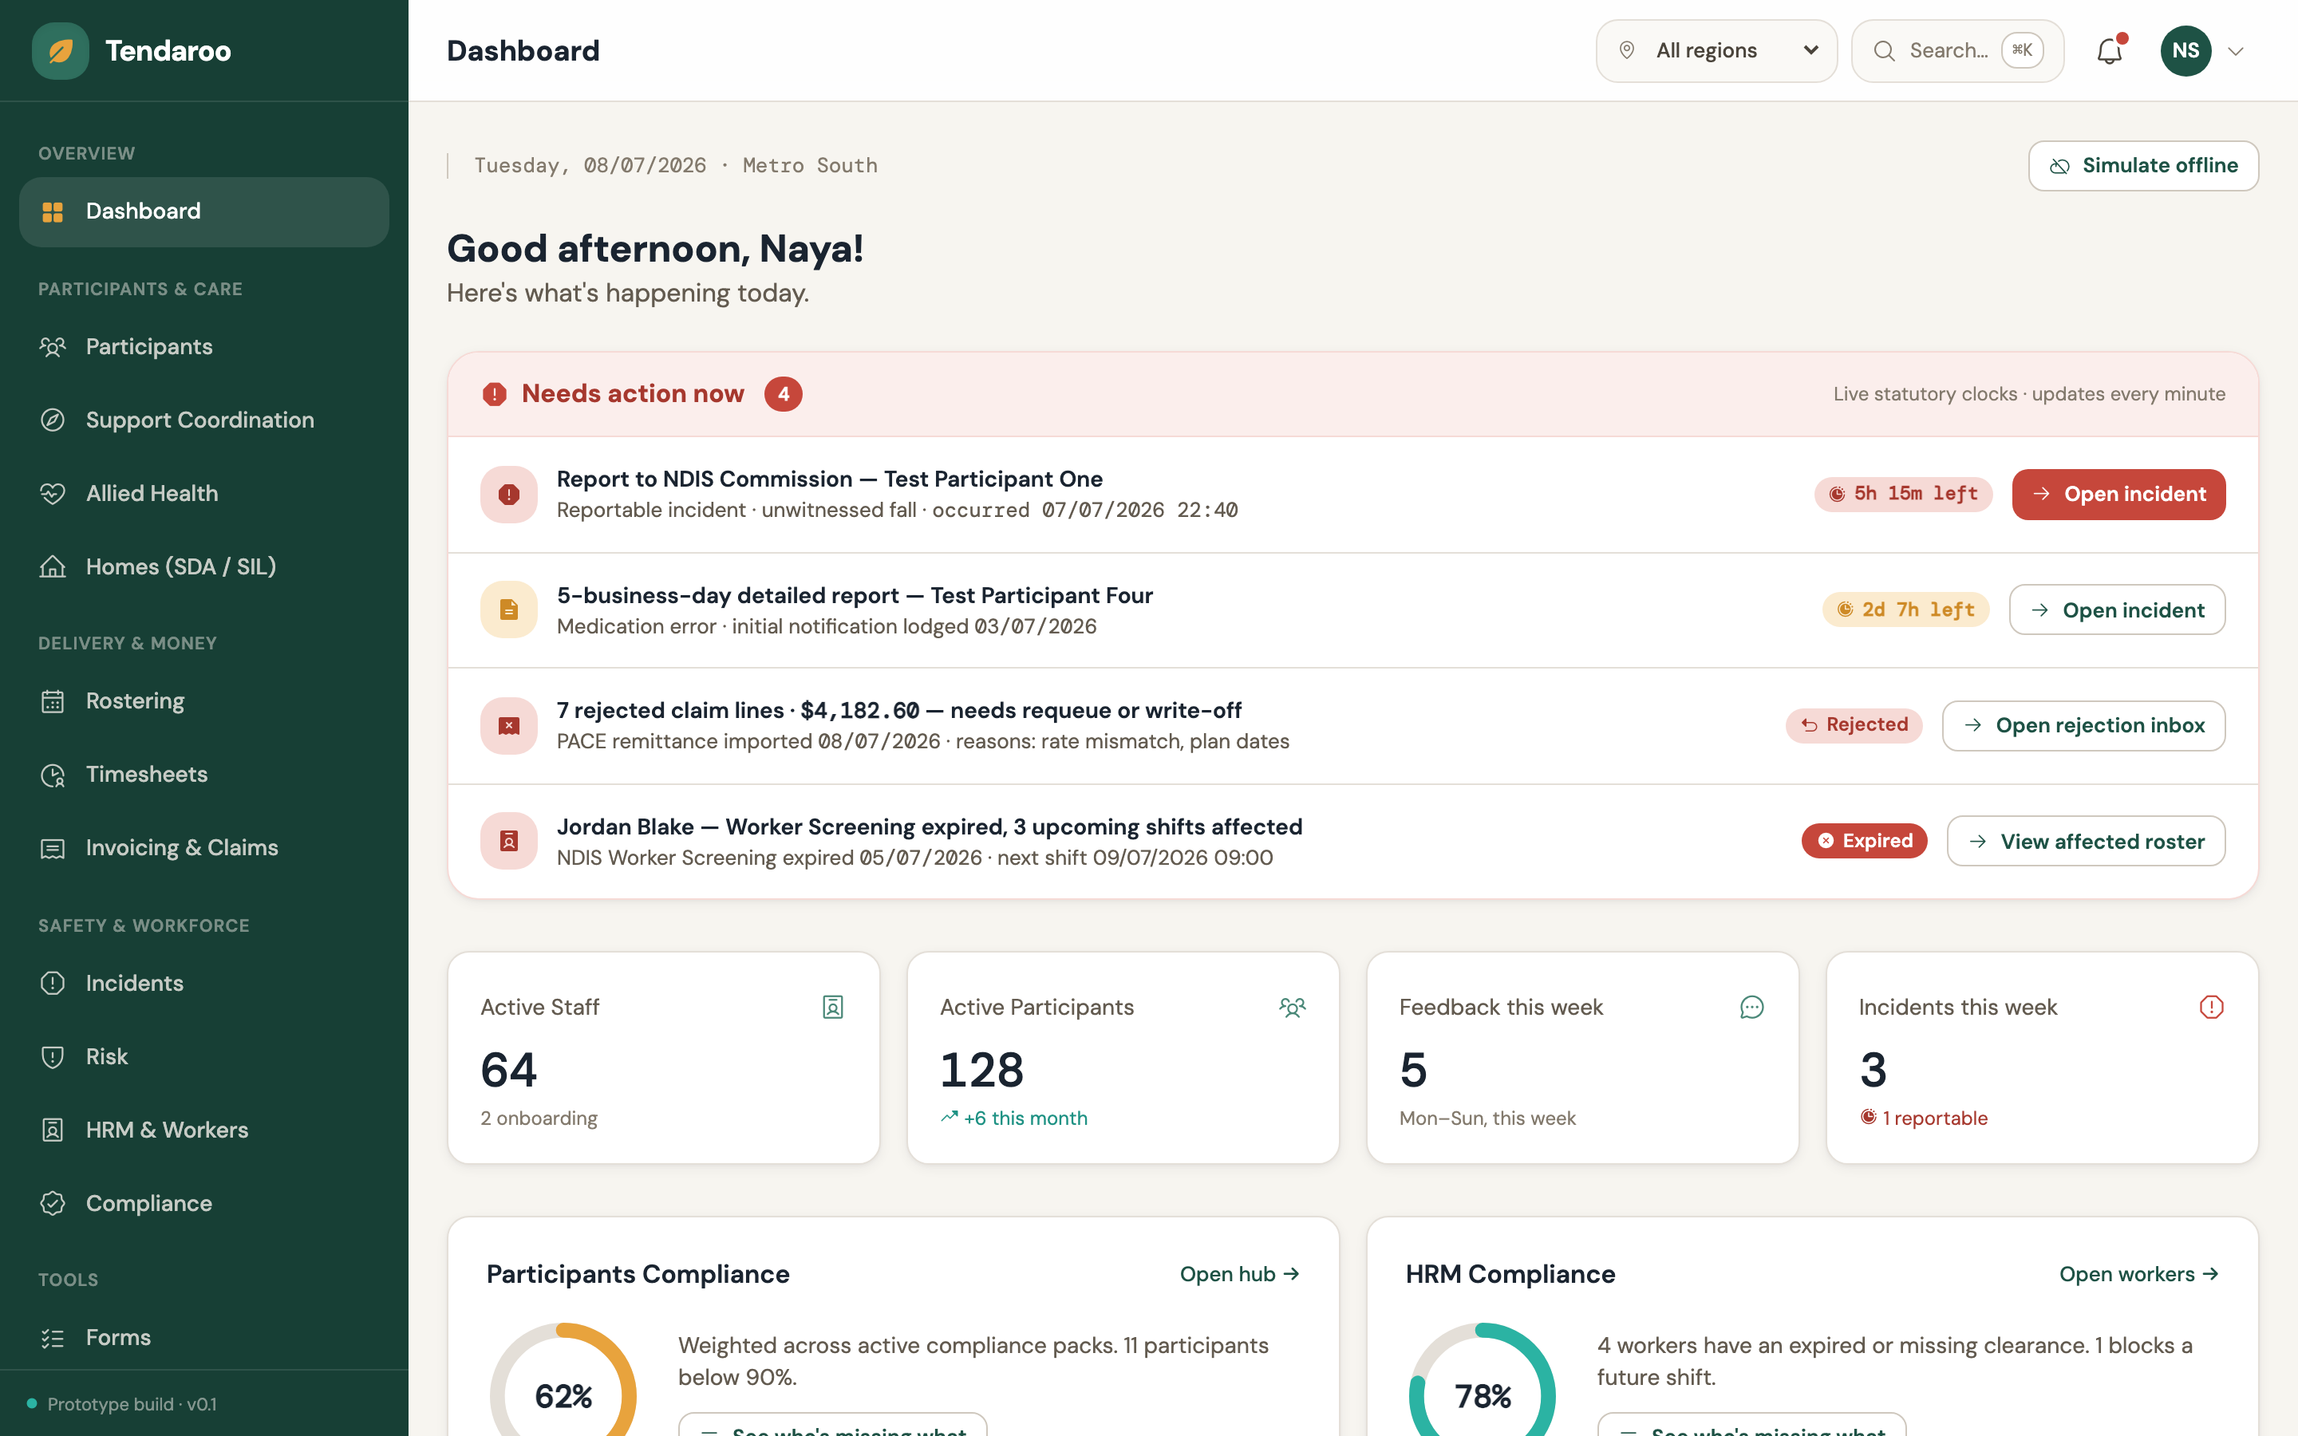Click the Tendaroo leaf logo
Viewport: 2298px width, 1436px height.
60,50
